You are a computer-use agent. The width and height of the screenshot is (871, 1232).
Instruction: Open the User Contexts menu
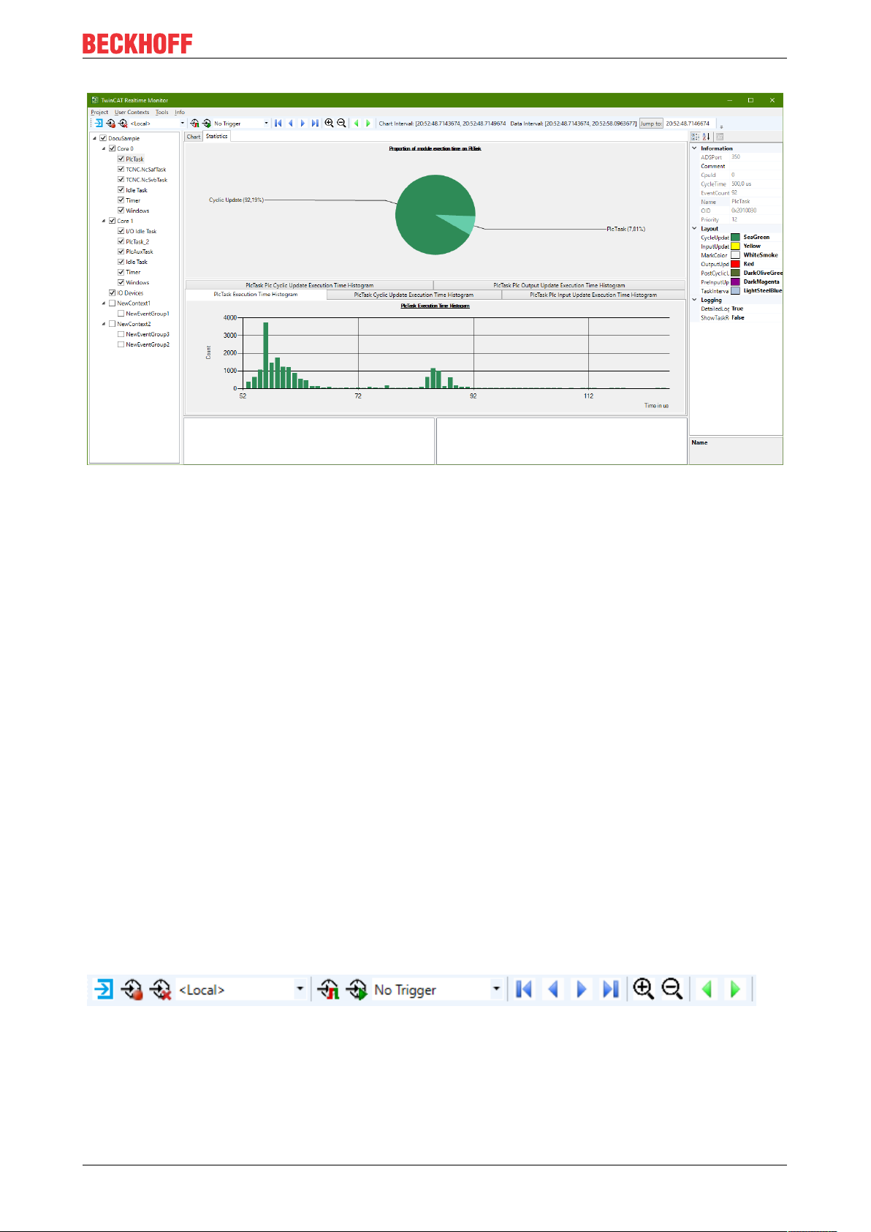point(132,113)
